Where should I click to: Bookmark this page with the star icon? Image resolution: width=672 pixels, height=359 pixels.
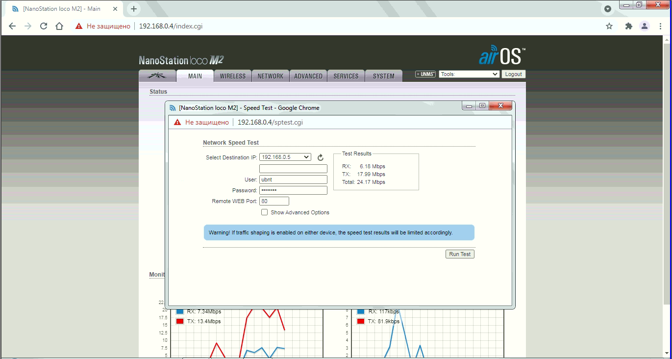tap(609, 26)
